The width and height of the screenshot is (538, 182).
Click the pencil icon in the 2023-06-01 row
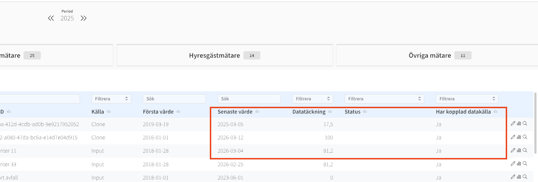pos(513,177)
